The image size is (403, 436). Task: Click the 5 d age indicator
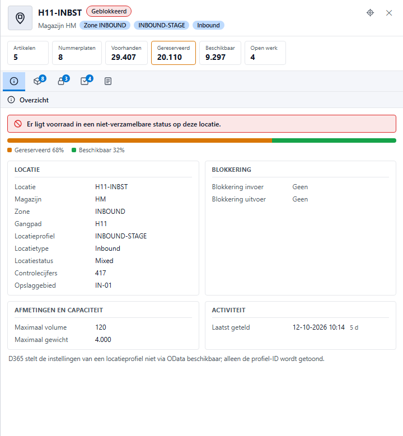pos(354,327)
